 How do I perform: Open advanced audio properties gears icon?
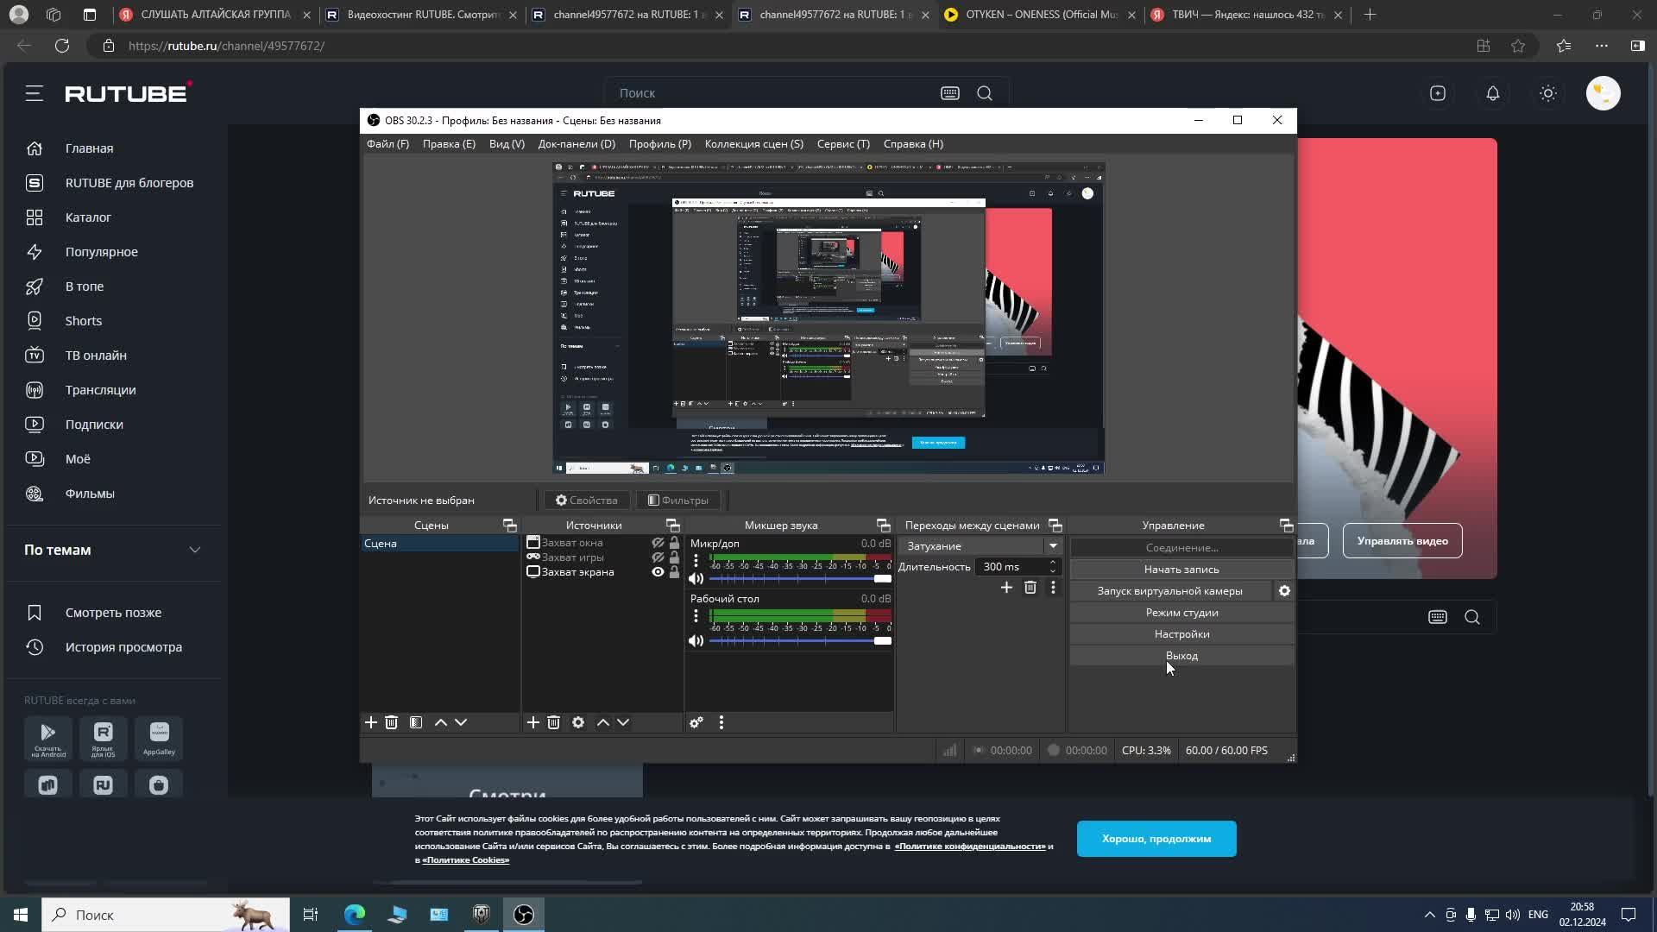[696, 722]
